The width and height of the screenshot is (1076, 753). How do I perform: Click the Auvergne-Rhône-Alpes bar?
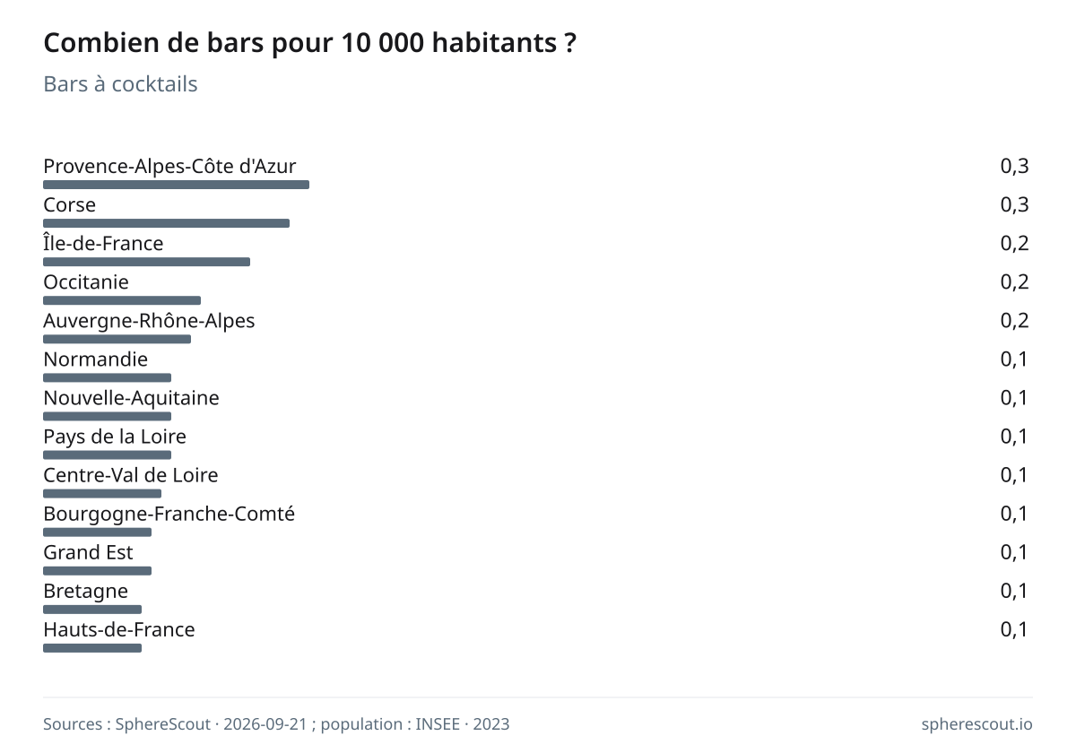[117, 339]
